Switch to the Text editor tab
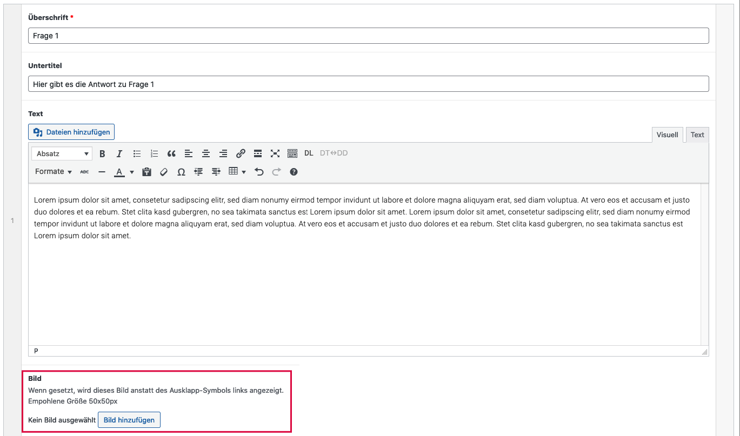Viewport: 740px width, 436px height. pos(697,135)
